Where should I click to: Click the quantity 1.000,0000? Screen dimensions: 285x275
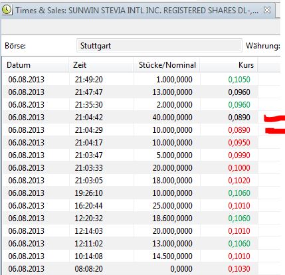point(174,80)
